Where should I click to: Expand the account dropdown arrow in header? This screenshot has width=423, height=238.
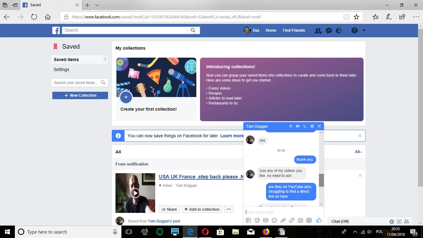tap(364, 30)
